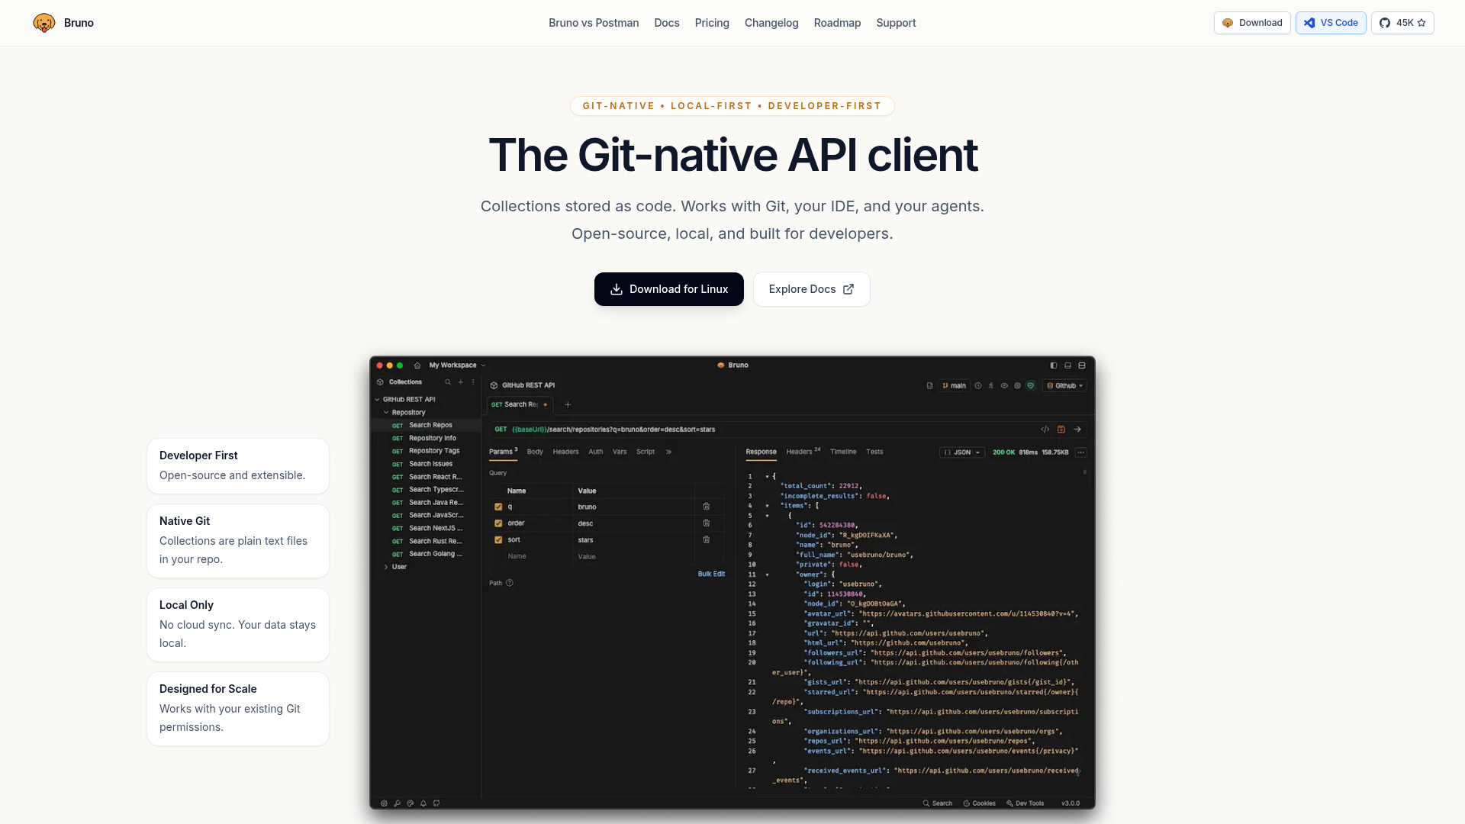Click the Path help question icon

point(510,583)
